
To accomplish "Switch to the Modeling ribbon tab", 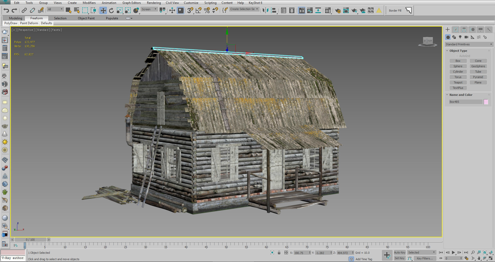I will coord(15,18).
